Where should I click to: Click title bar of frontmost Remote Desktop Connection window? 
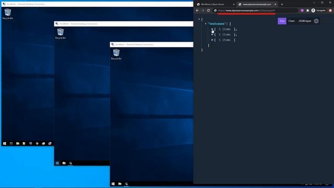click(152, 44)
